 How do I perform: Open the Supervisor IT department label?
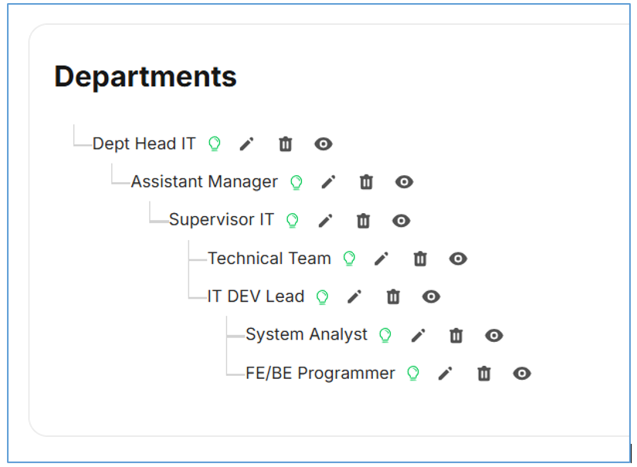pyautogui.click(x=222, y=220)
